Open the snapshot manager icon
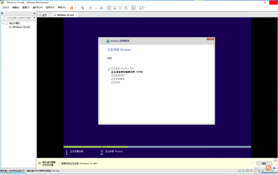 101,8
